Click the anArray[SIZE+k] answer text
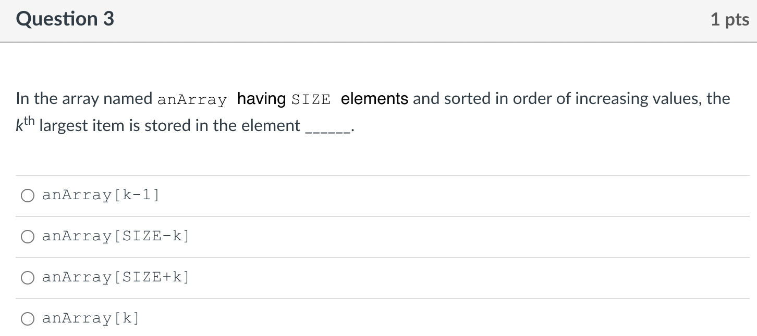This screenshot has height=336, width=757. point(116,277)
